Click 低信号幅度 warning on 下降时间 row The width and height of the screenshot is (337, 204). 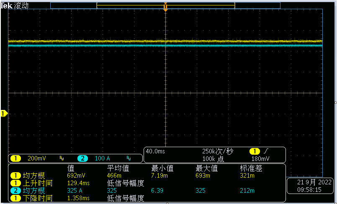click(125, 198)
